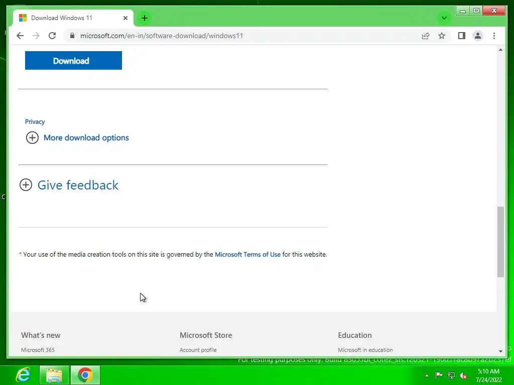Screen dimensions: 514x385
Task: Click the Education footer heading
Action: (x=355, y=335)
